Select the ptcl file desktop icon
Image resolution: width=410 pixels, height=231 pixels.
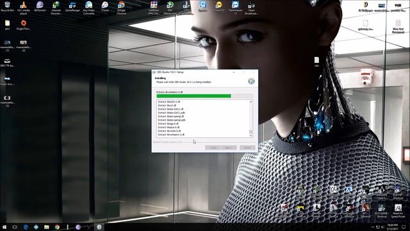pos(7,25)
